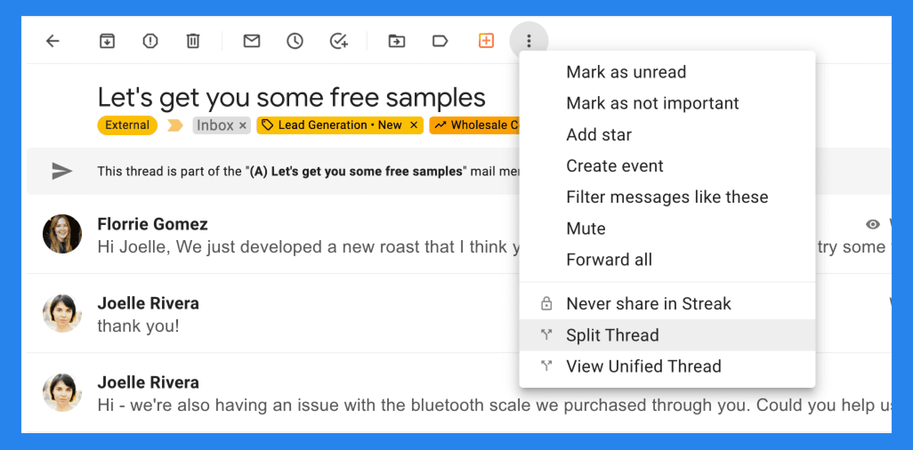The width and height of the screenshot is (913, 450).
Task: Select Never share in Streak
Action: [x=667, y=304]
